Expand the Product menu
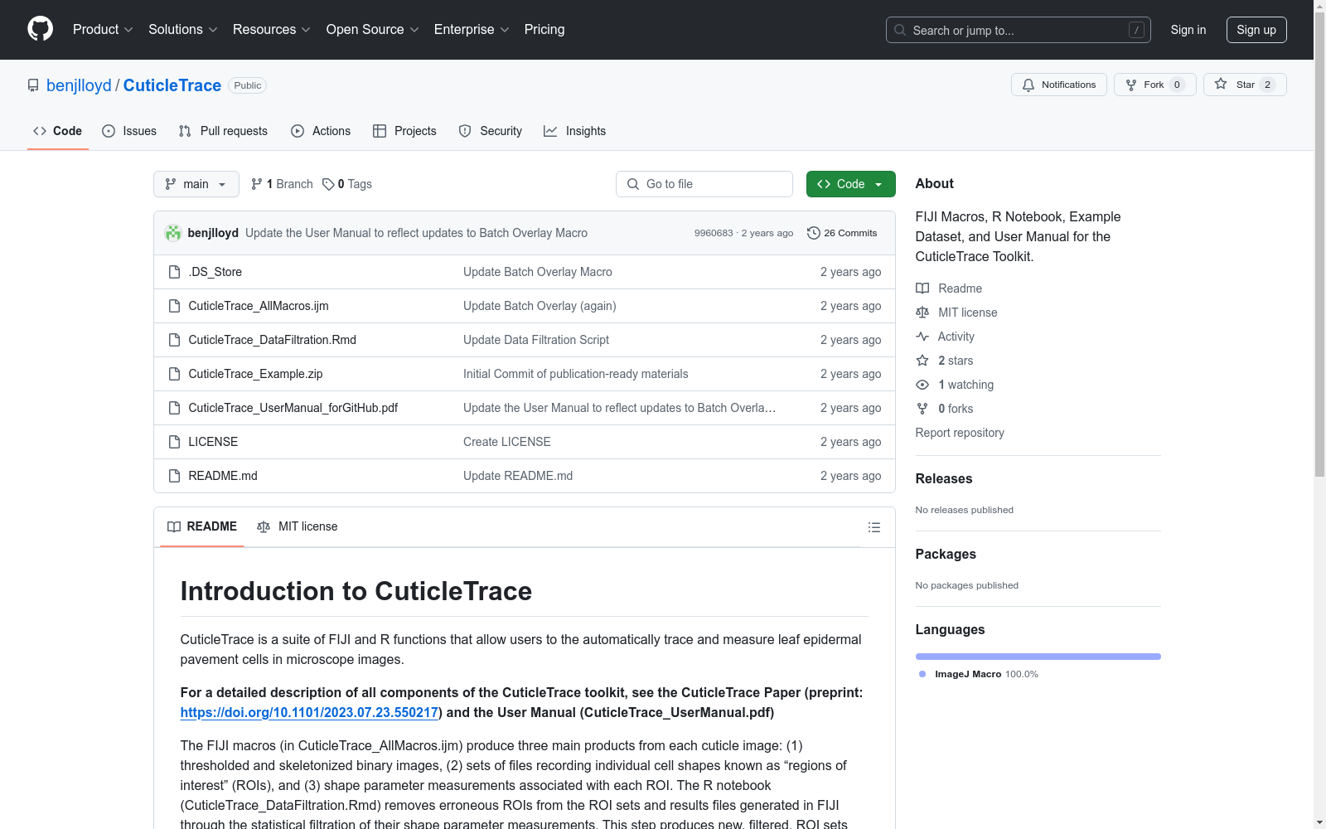 [103, 30]
